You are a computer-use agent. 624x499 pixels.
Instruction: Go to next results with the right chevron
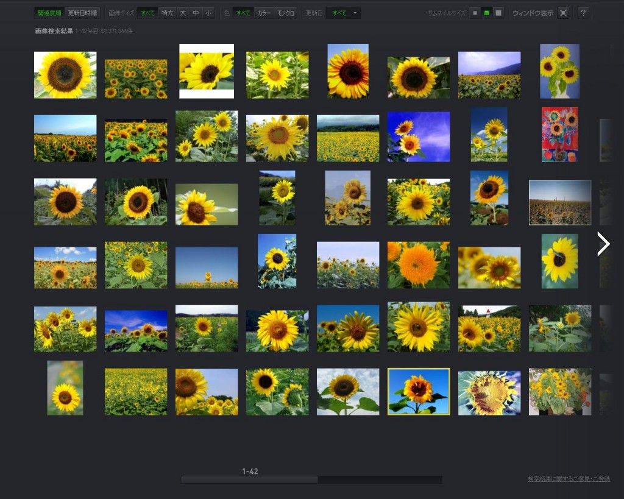click(604, 244)
